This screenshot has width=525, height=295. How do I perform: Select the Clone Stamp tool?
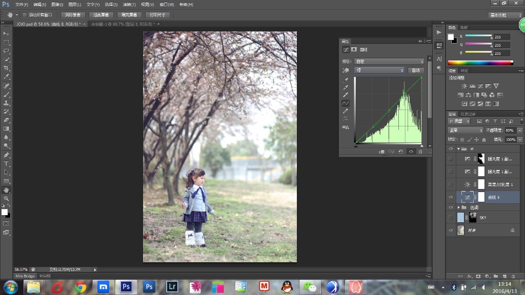point(6,102)
